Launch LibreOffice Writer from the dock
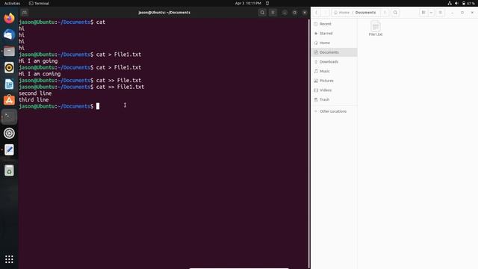Image resolution: width=478 pixels, height=269 pixels. 9,84
